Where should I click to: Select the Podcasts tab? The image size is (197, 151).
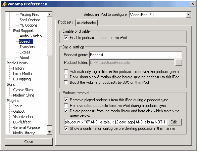[65, 22]
